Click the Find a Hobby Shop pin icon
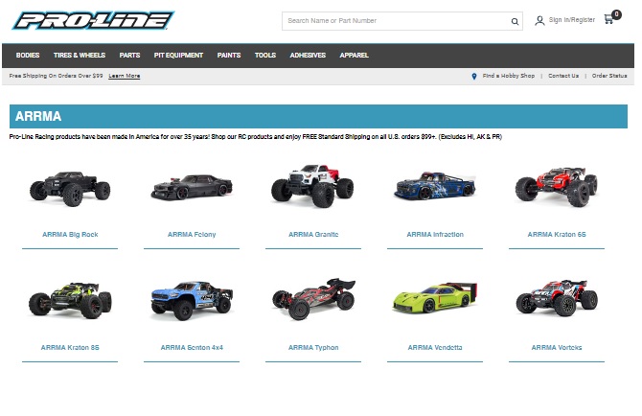This screenshot has width=642, height=416. coord(474,76)
